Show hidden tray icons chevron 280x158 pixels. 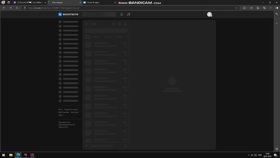pyautogui.click(x=248, y=155)
